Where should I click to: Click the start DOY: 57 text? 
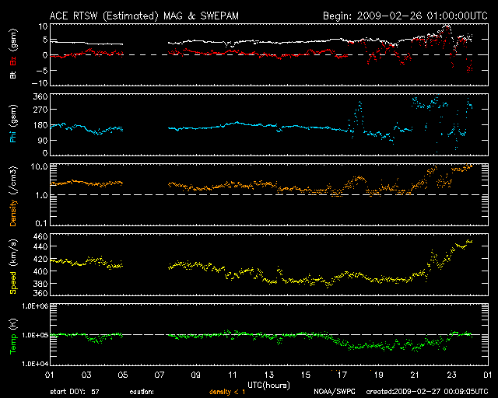tap(75, 392)
